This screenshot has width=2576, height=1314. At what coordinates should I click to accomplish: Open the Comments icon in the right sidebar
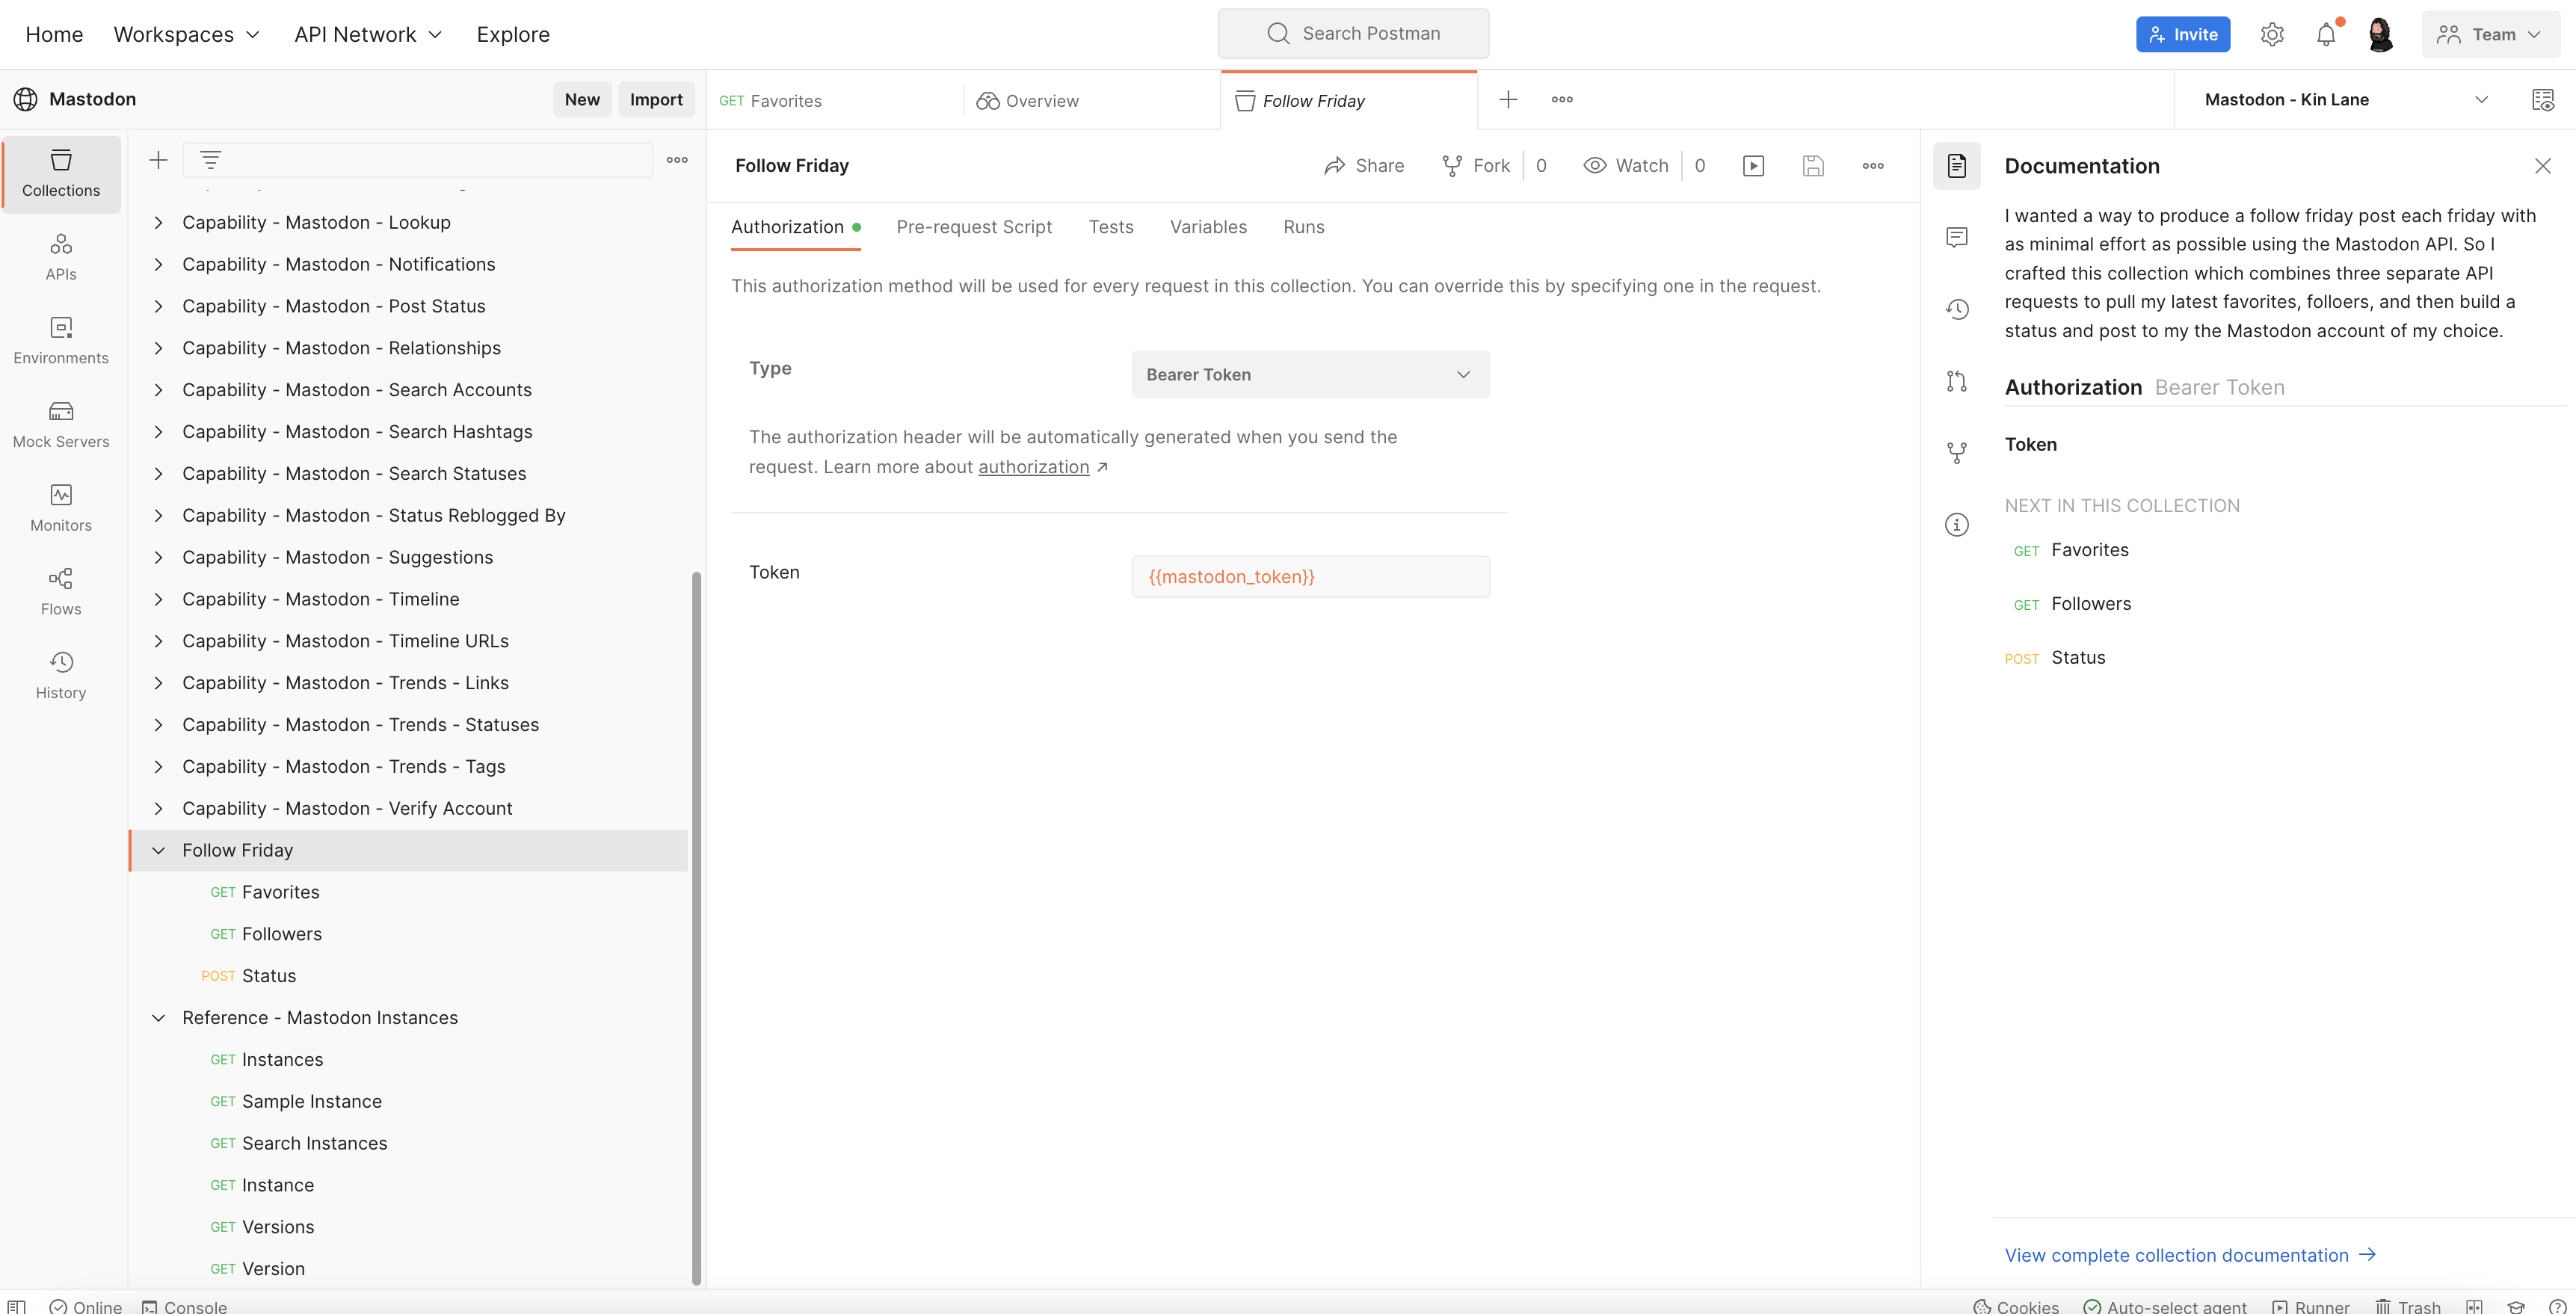(x=1957, y=237)
